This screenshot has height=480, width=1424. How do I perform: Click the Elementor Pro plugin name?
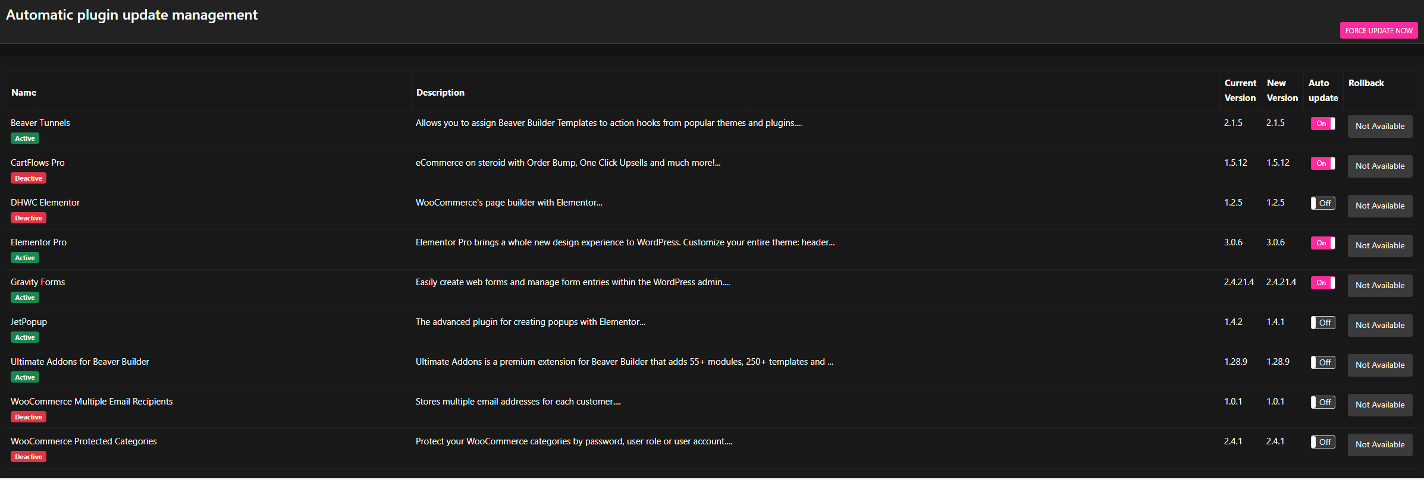click(39, 242)
